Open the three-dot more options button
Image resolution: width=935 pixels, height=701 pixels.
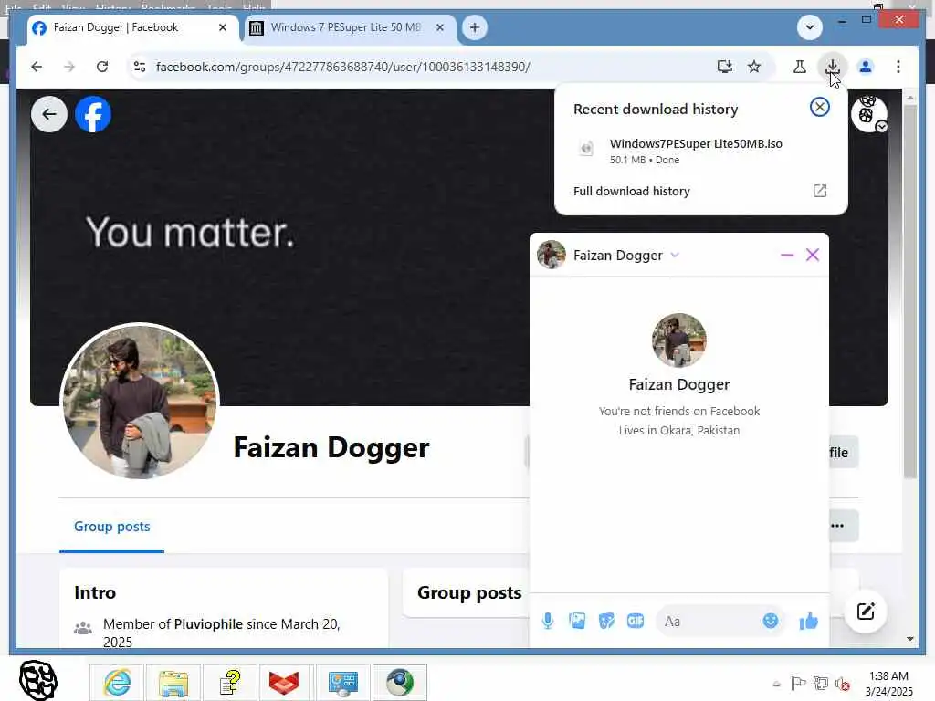tap(838, 526)
